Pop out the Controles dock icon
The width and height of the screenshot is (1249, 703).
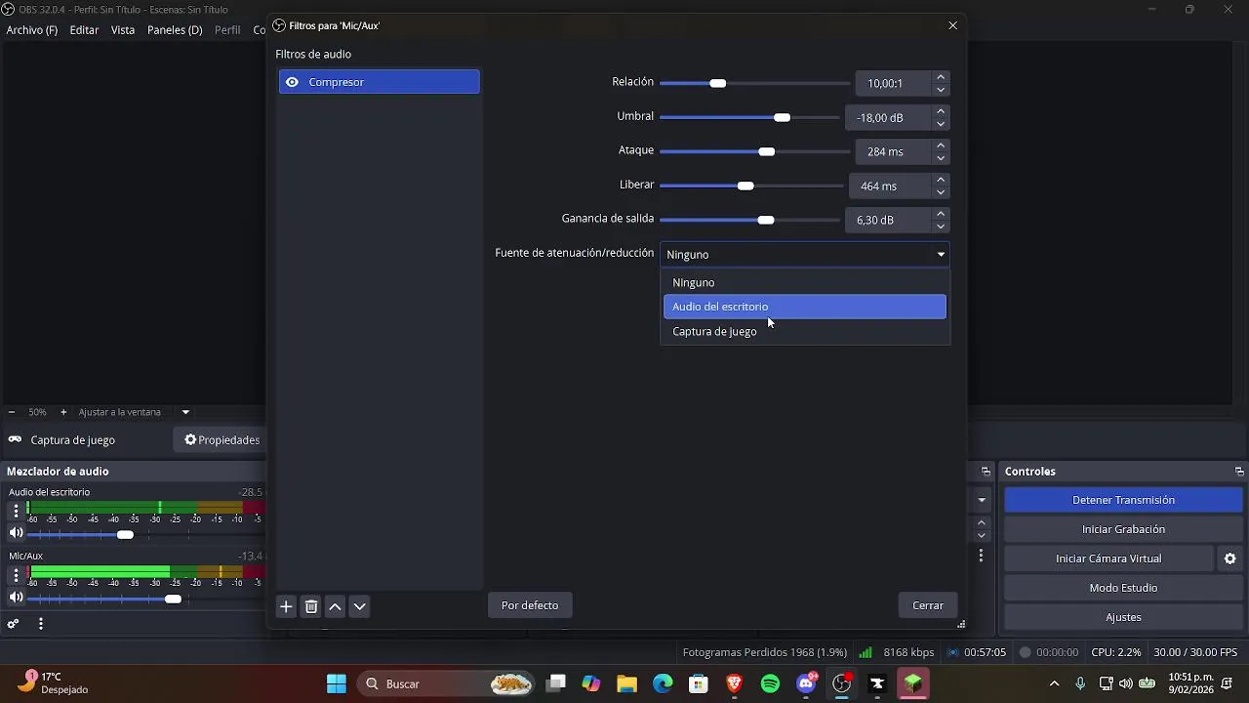click(x=1239, y=472)
